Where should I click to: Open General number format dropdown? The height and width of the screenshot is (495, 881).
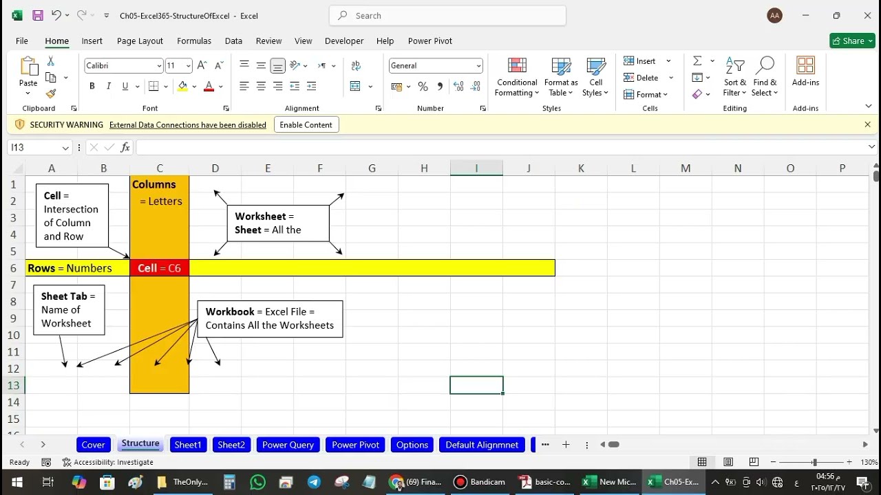(478, 66)
